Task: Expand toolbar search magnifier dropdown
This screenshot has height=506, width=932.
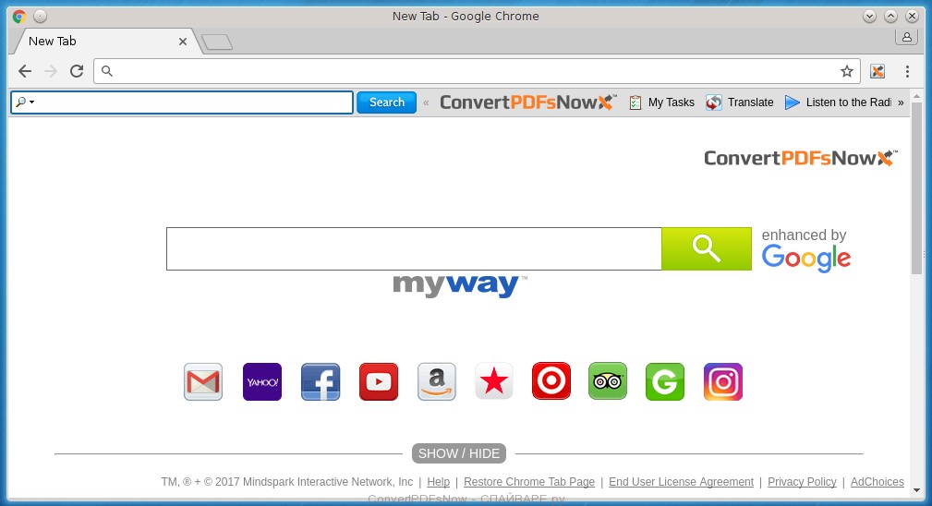Action: [25, 102]
